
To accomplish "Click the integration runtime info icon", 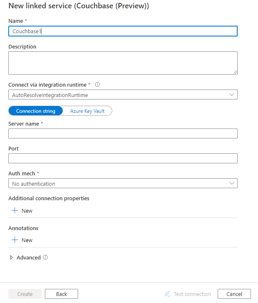I will point(98,85).
